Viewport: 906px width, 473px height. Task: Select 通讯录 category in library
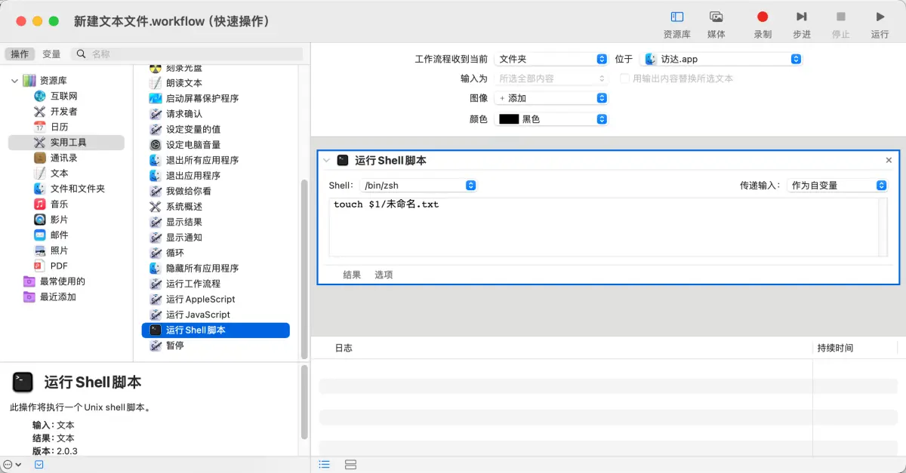[x=64, y=158]
